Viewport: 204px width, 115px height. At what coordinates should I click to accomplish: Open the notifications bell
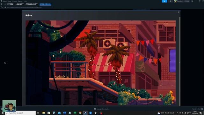[170, 1]
